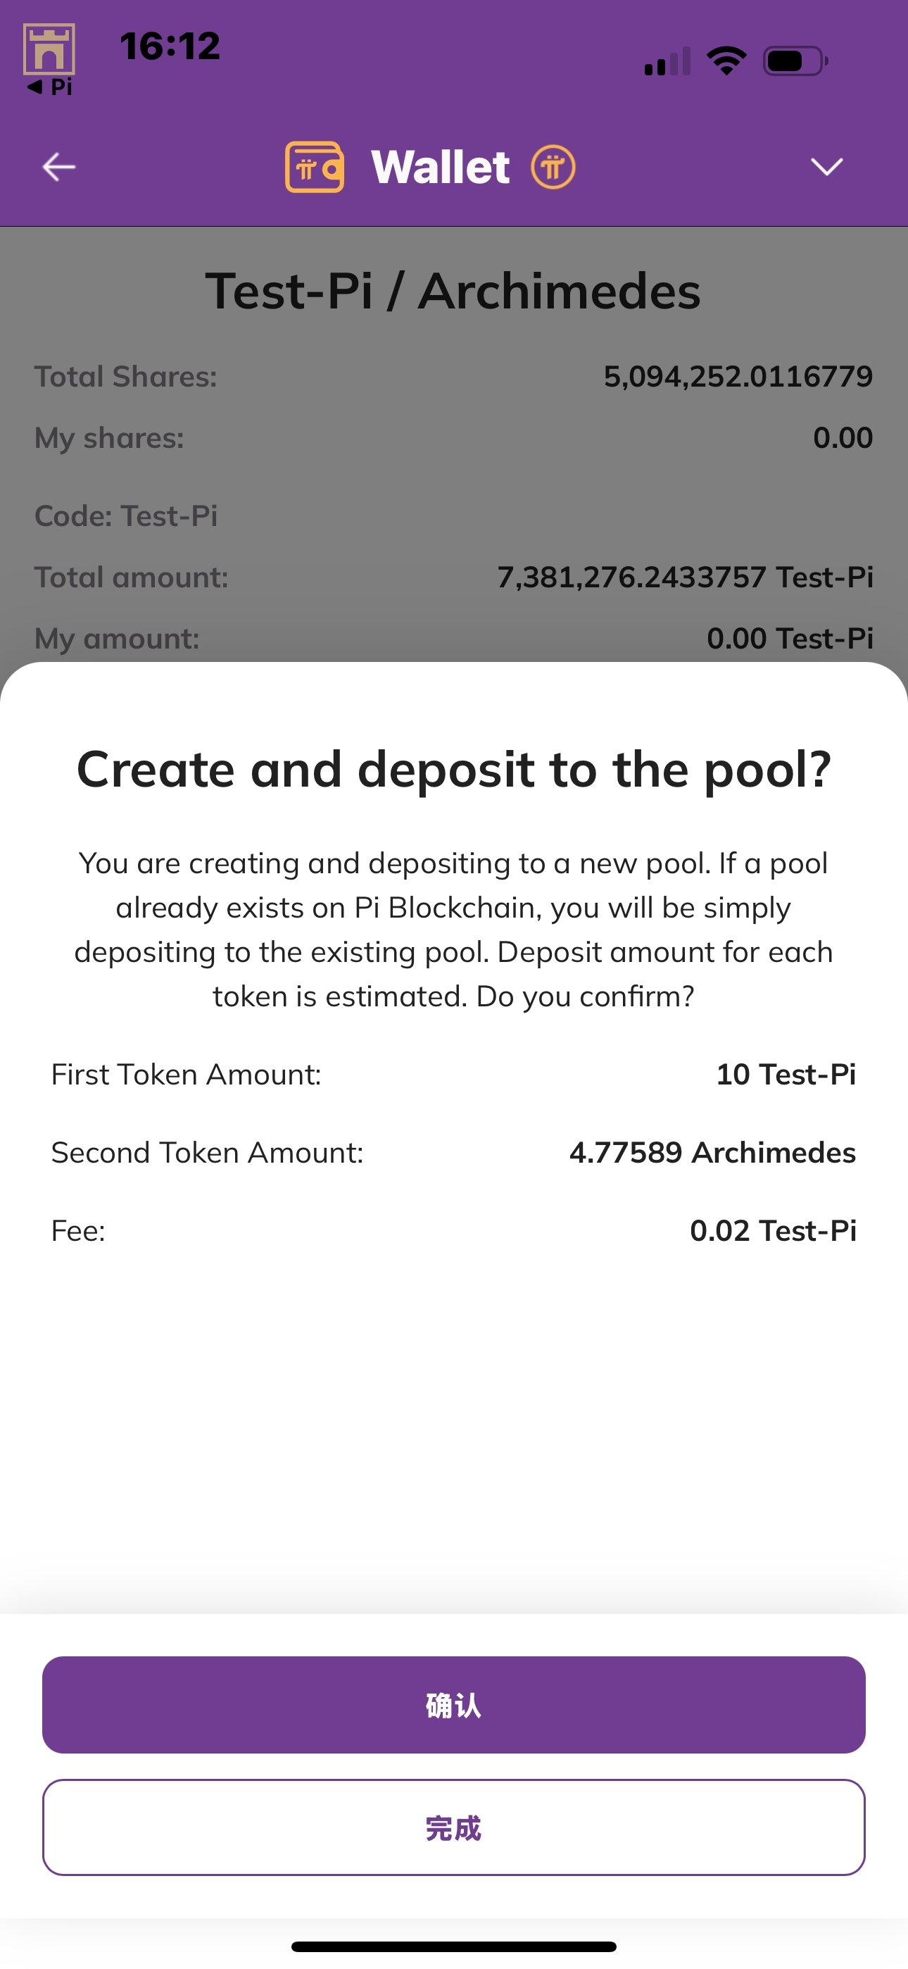Tap the 0.02 Test-Pi fee value

773,1231
